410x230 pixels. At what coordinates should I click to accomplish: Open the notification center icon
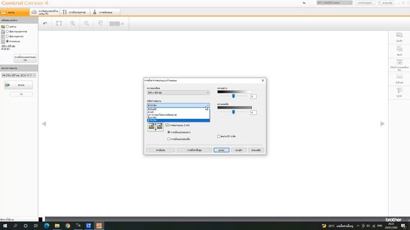(x=403, y=226)
